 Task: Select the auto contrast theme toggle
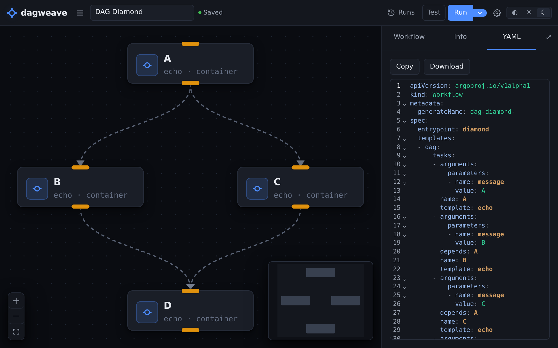pyautogui.click(x=515, y=12)
